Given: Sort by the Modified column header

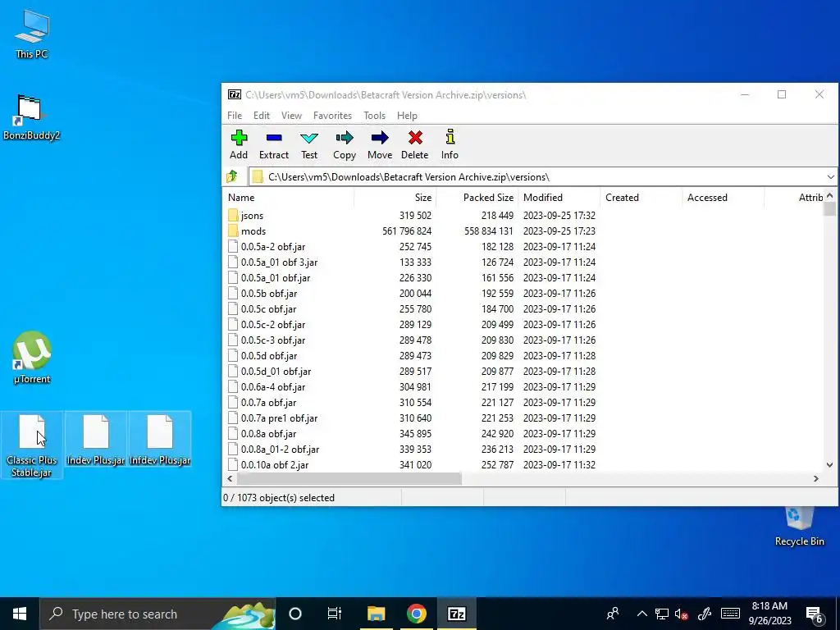Looking at the screenshot, I should [x=559, y=198].
